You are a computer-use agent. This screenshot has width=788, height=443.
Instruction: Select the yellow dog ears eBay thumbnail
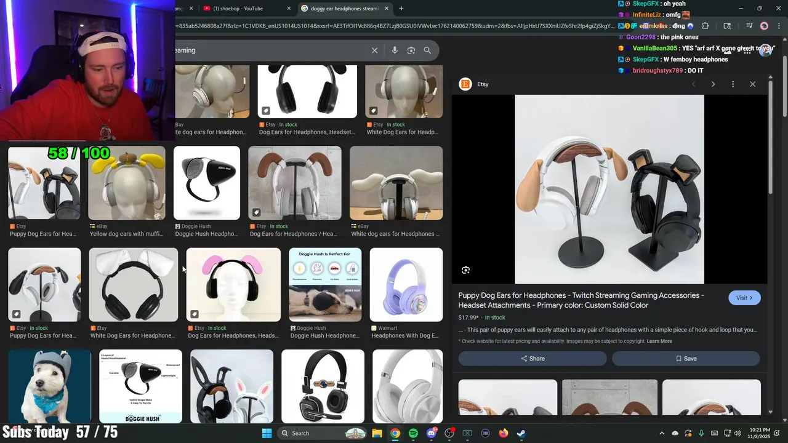pos(127,183)
